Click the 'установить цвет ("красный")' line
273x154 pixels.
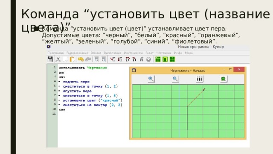[x=93, y=101]
